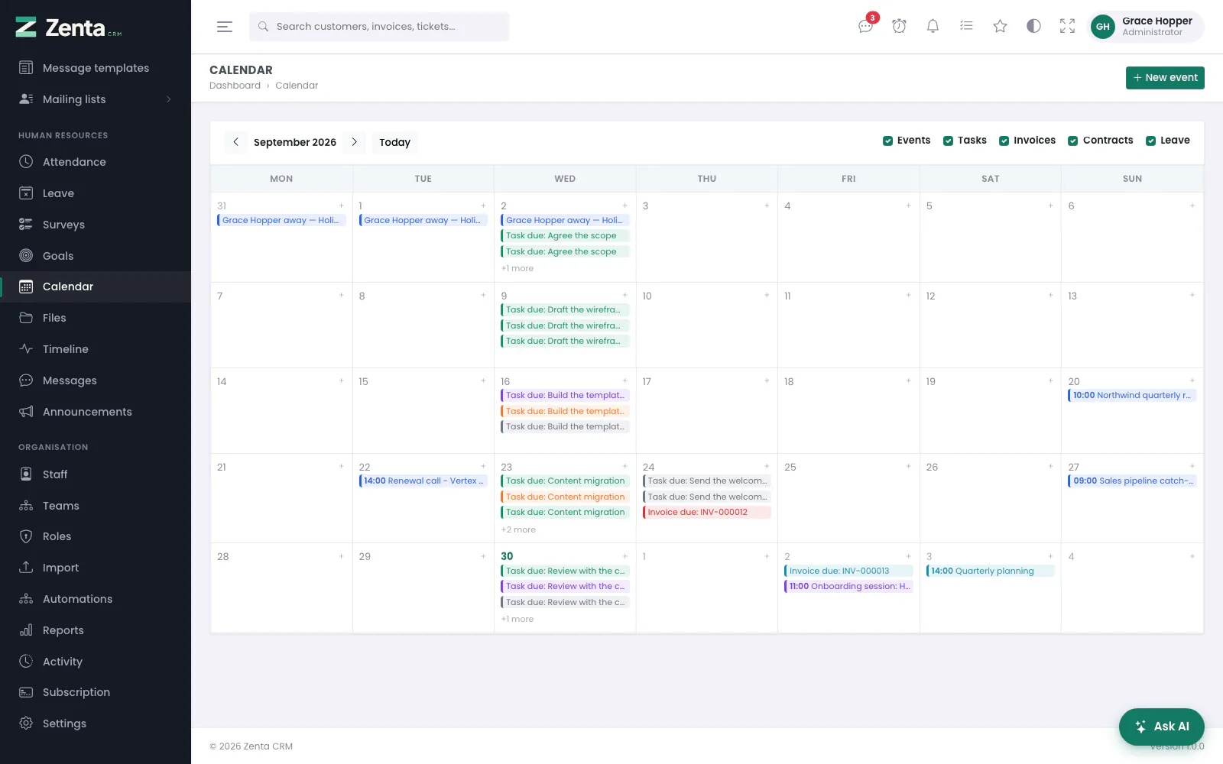Go to previous month chevron
1223x764 pixels.
pos(235,142)
